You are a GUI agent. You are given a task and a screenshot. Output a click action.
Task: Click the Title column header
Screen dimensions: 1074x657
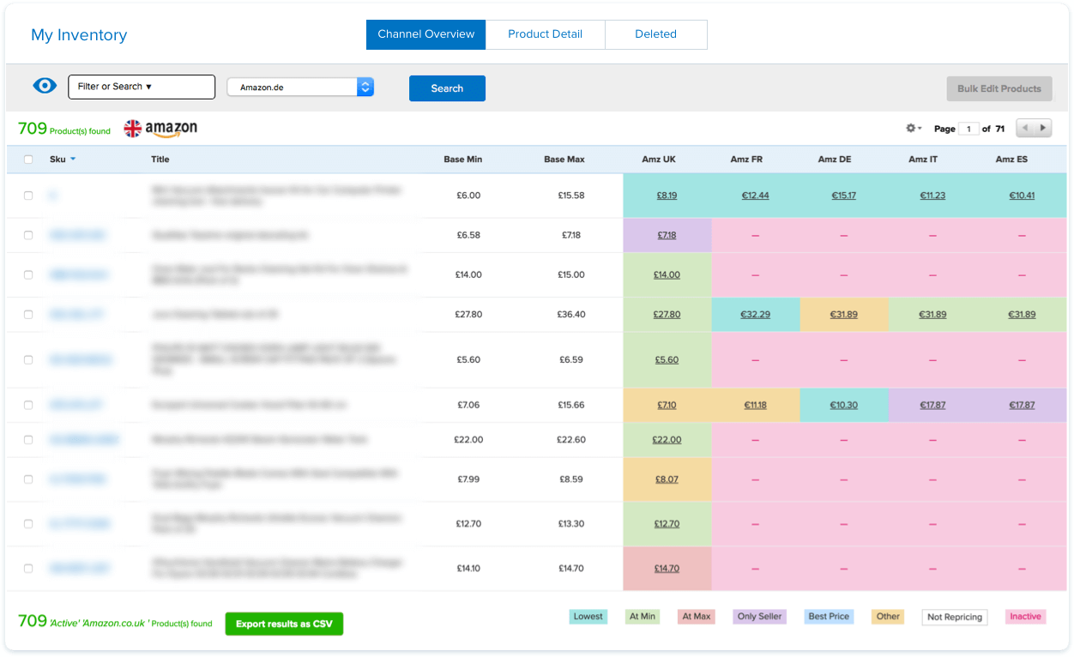[x=160, y=160]
